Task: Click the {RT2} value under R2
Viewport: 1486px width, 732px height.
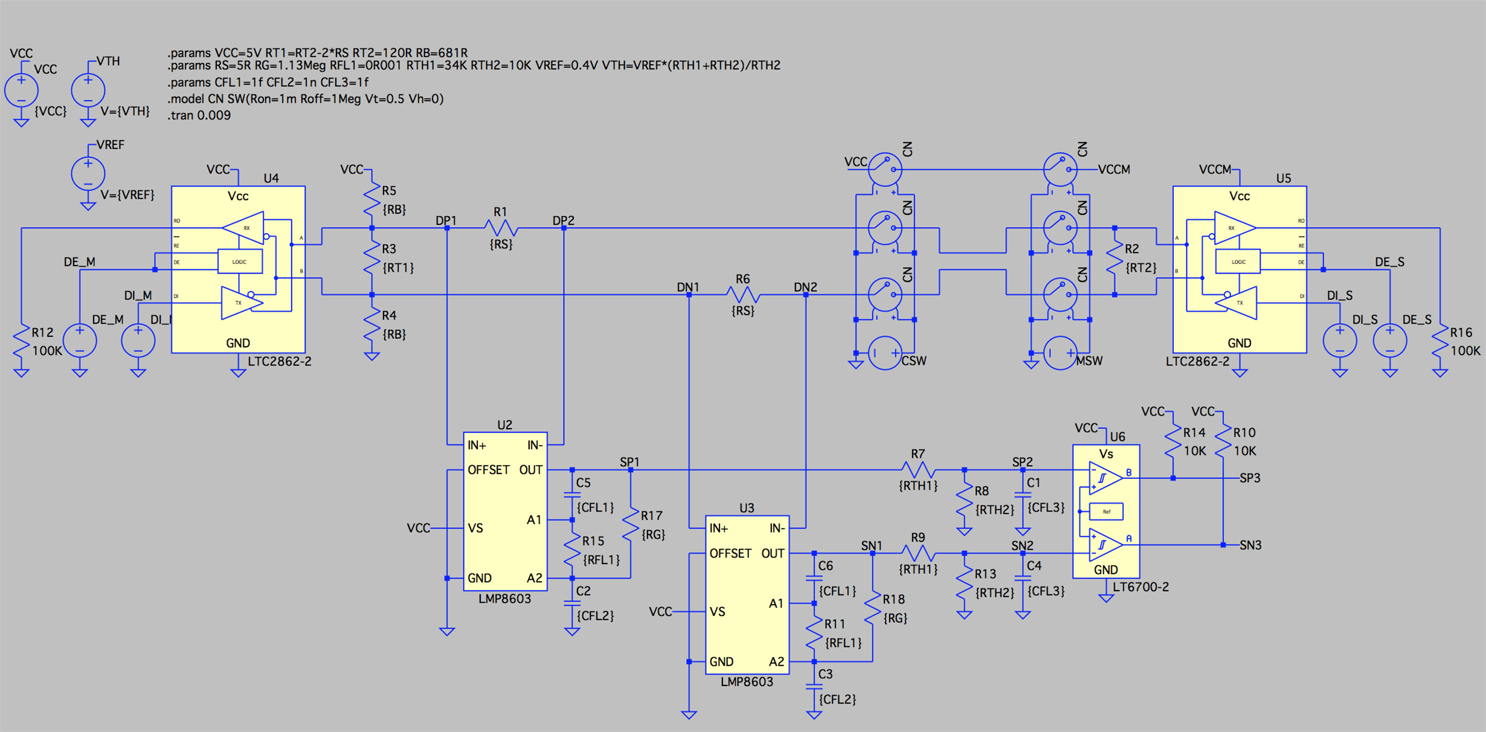Action: [1141, 268]
